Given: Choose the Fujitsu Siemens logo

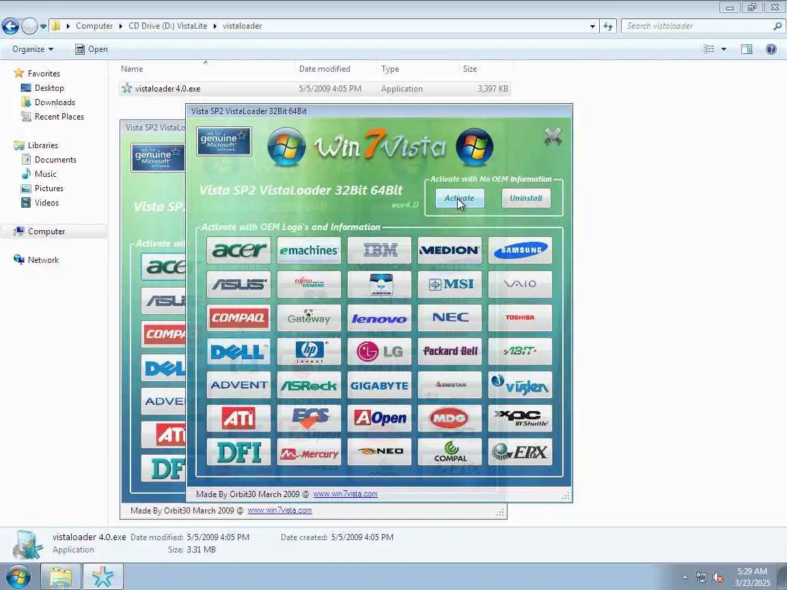Looking at the screenshot, I should [x=309, y=284].
